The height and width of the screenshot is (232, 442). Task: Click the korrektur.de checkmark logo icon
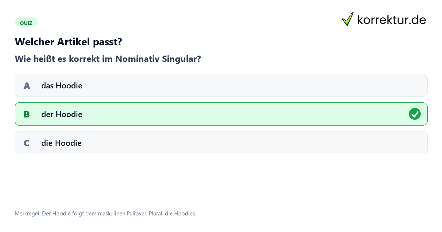coord(348,19)
